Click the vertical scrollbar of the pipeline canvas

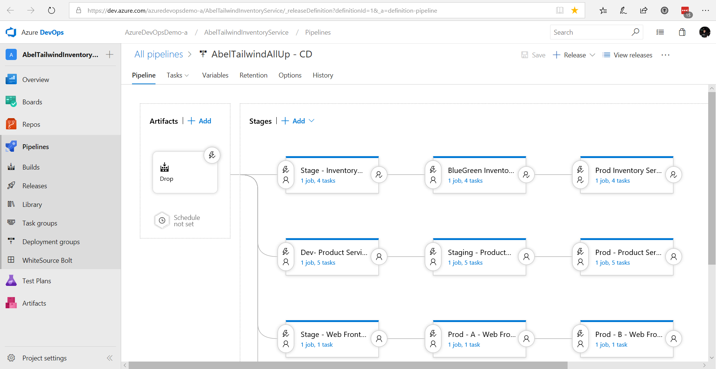tap(712, 178)
